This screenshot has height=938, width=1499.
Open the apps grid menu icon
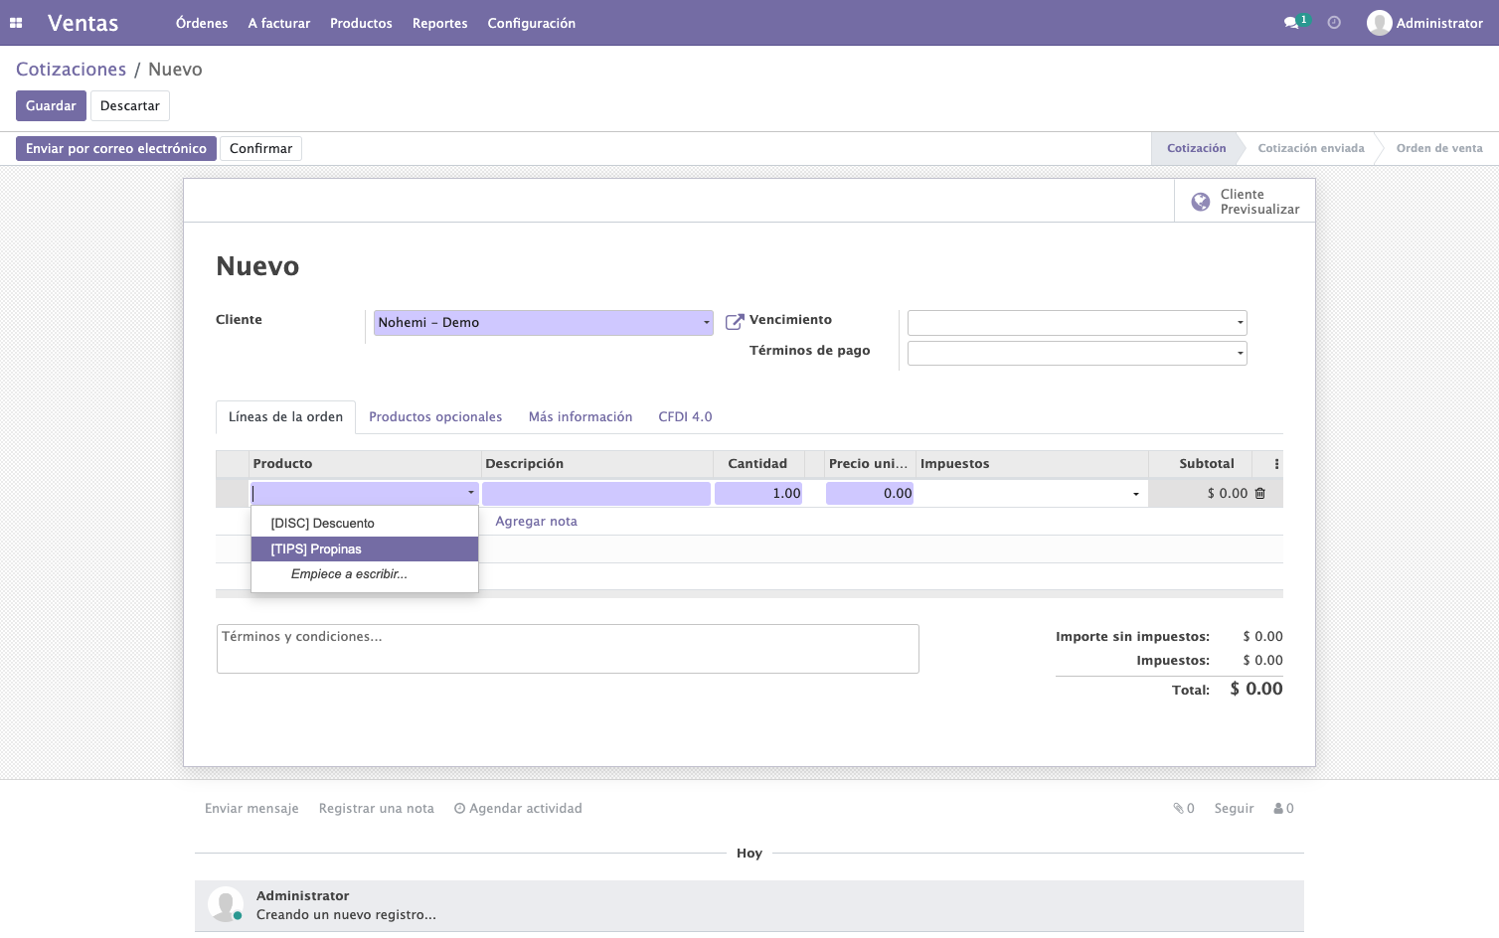pyautogui.click(x=16, y=23)
